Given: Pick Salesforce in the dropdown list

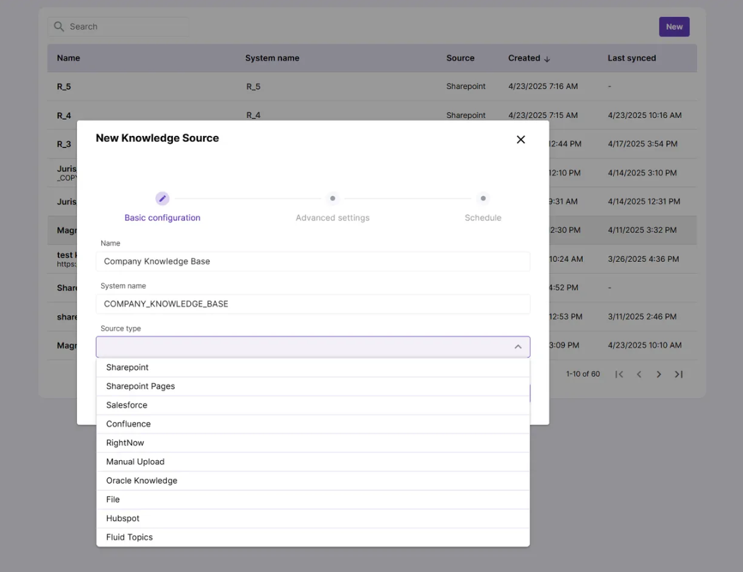Looking at the screenshot, I should click(x=127, y=405).
